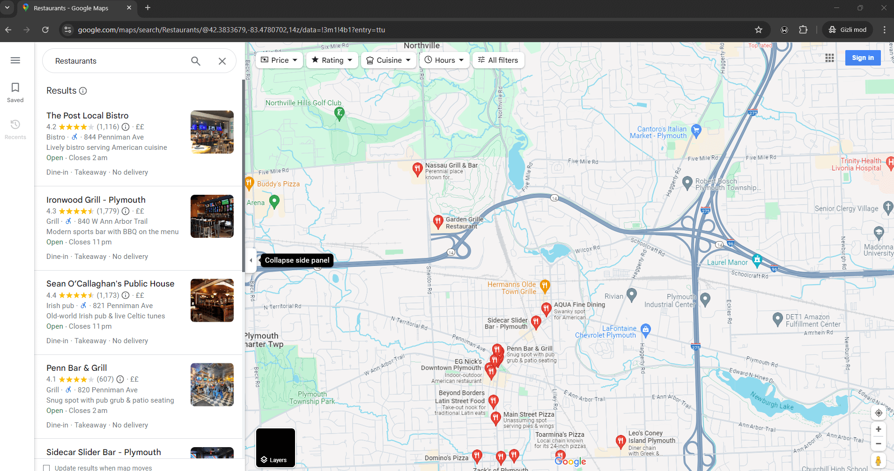Click the Sign in button
894x471 pixels.
click(863, 58)
